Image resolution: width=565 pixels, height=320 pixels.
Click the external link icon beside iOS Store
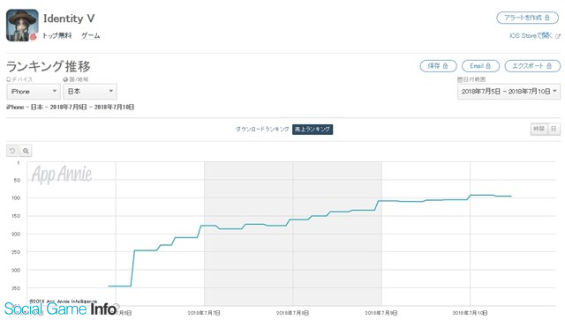pyautogui.click(x=558, y=36)
